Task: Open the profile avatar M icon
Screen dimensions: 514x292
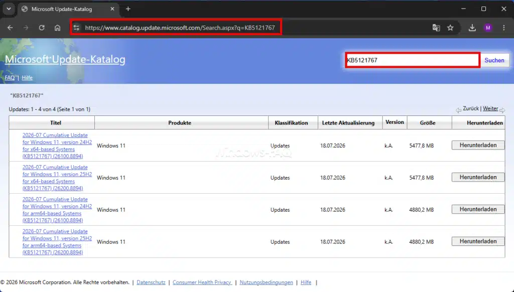Action: click(x=488, y=28)
